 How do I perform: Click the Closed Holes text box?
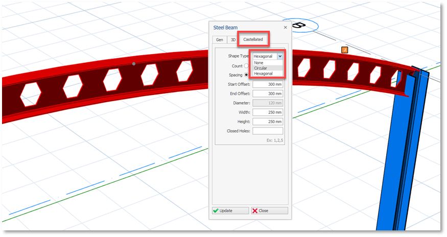coord(267,131)
